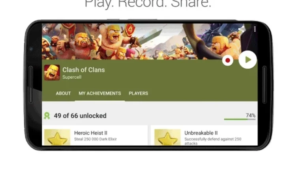Tap the Clash of Clans app icon

52,73
